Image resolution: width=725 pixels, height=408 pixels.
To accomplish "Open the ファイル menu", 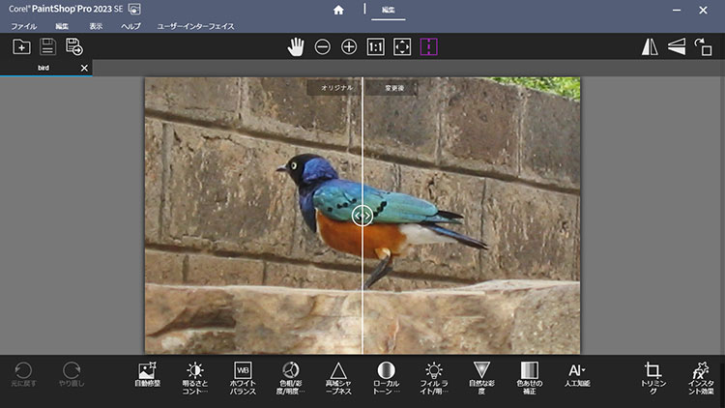I will [x=23, y=26].
